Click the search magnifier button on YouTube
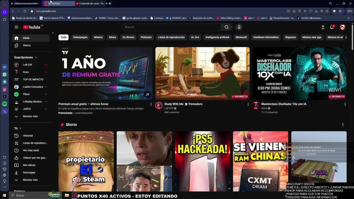 coord(227,27)
